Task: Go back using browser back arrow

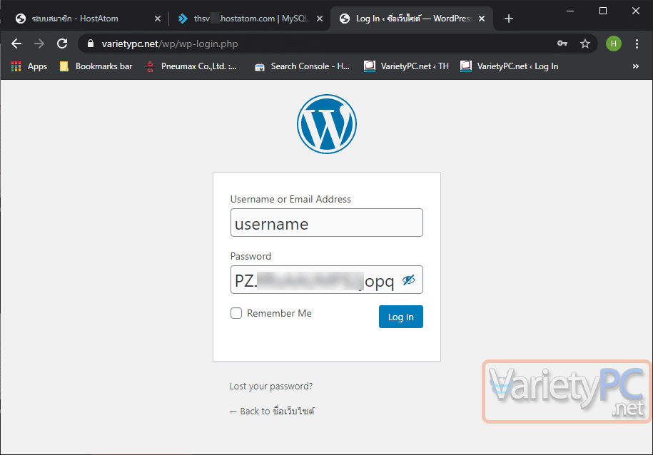Action: [16, 44]
